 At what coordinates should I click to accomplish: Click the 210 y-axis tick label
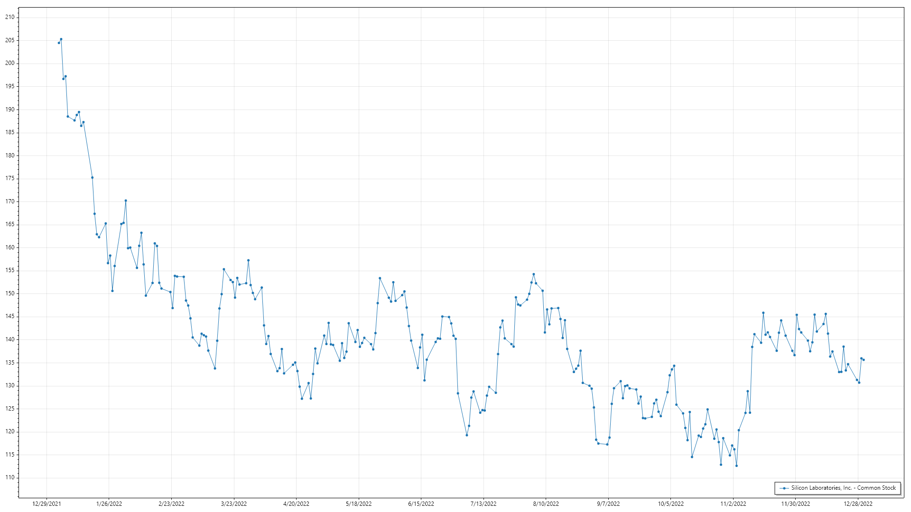[10, 17]
